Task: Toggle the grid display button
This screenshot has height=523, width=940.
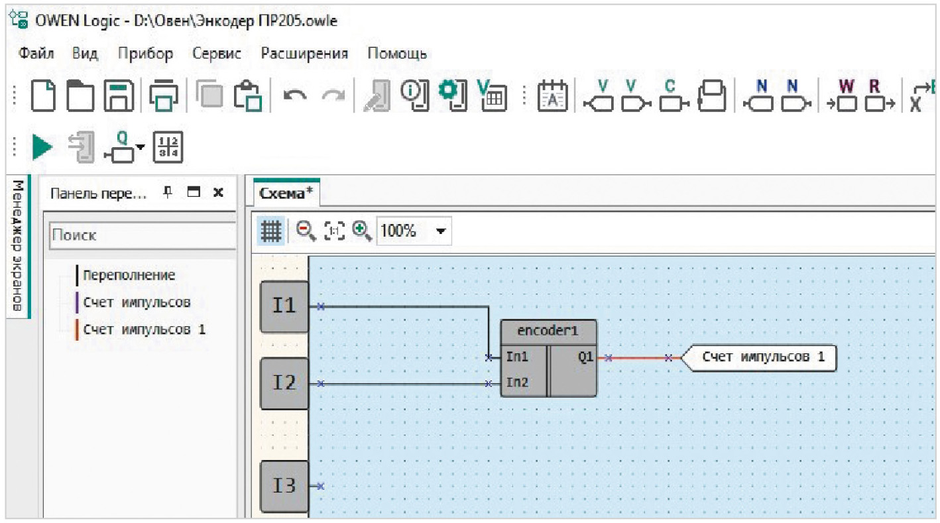Action: point(270,231)
